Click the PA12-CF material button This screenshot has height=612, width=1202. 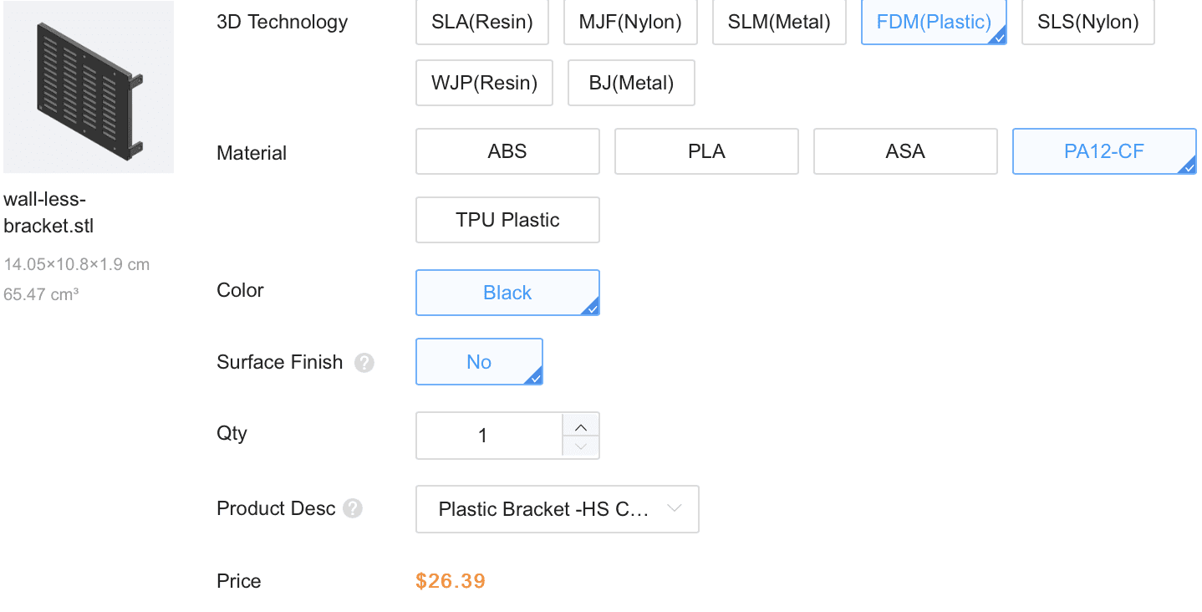coord(1104,151)
